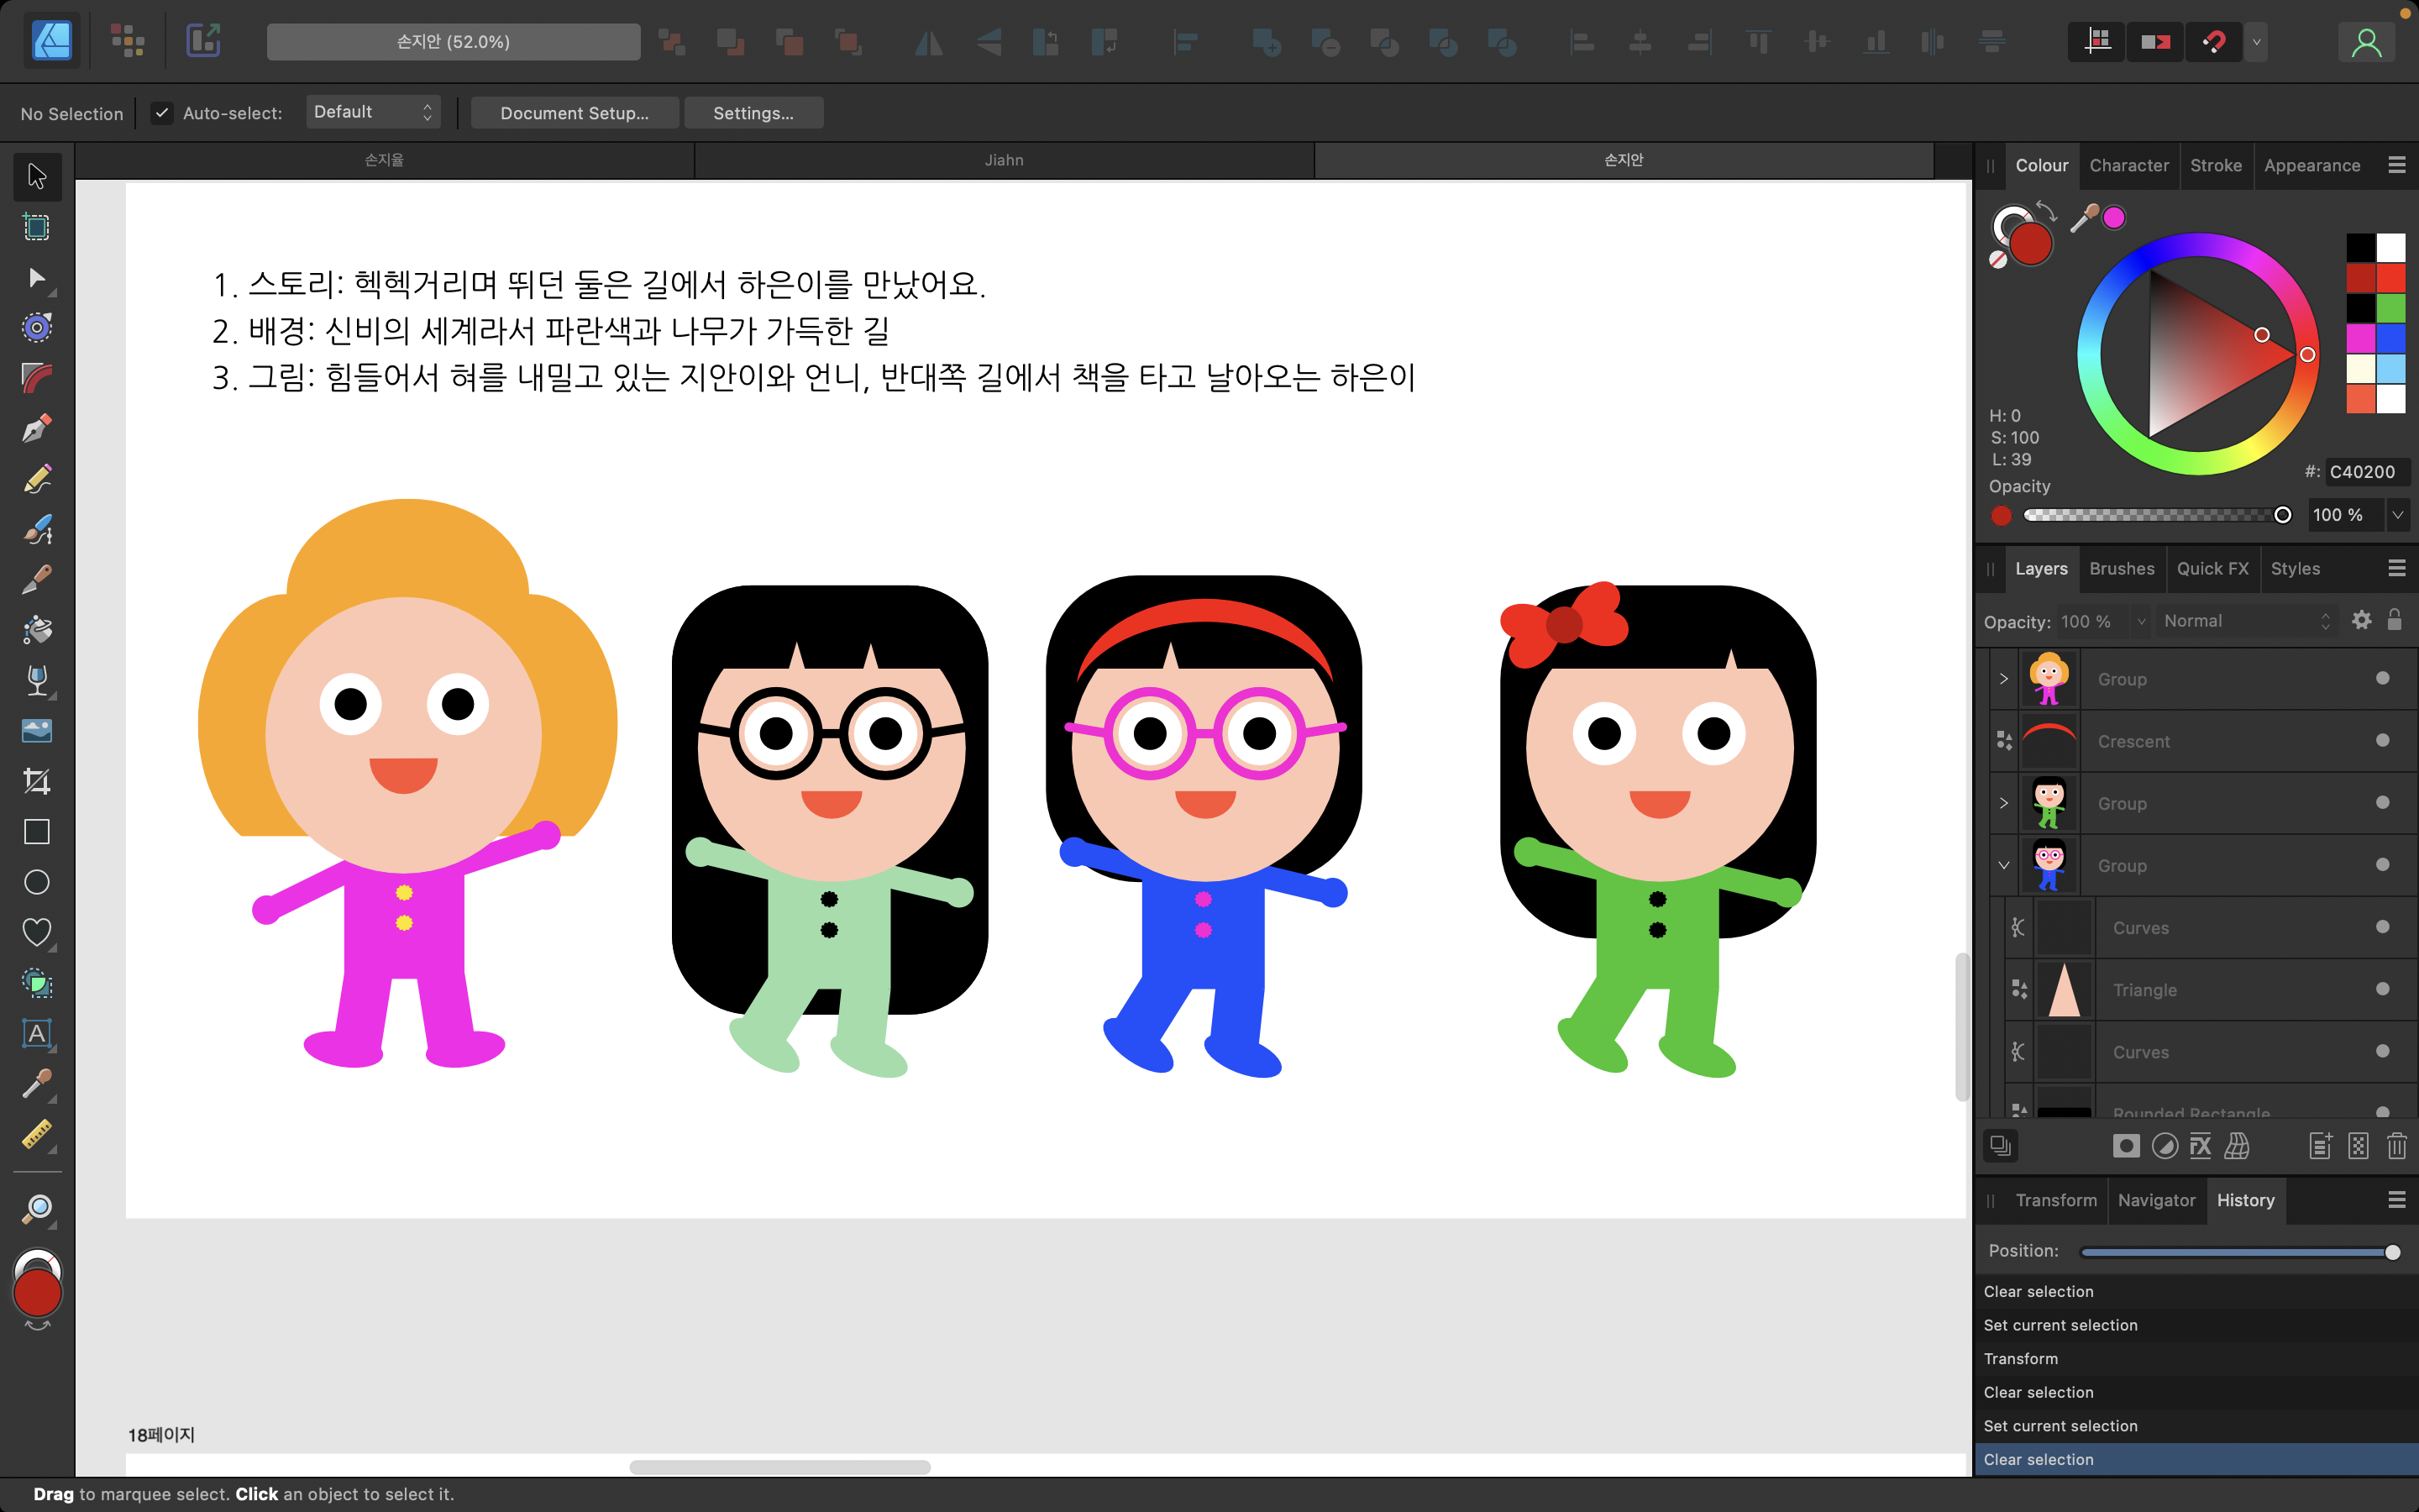Switch to the Styles tab

[2295, 568]
